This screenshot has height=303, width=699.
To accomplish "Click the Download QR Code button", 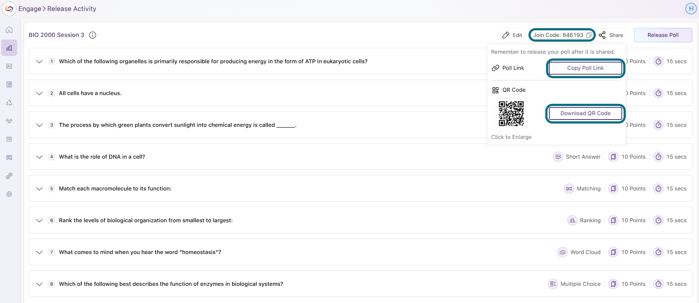I will pyautogui.click(x=585, y=113).
